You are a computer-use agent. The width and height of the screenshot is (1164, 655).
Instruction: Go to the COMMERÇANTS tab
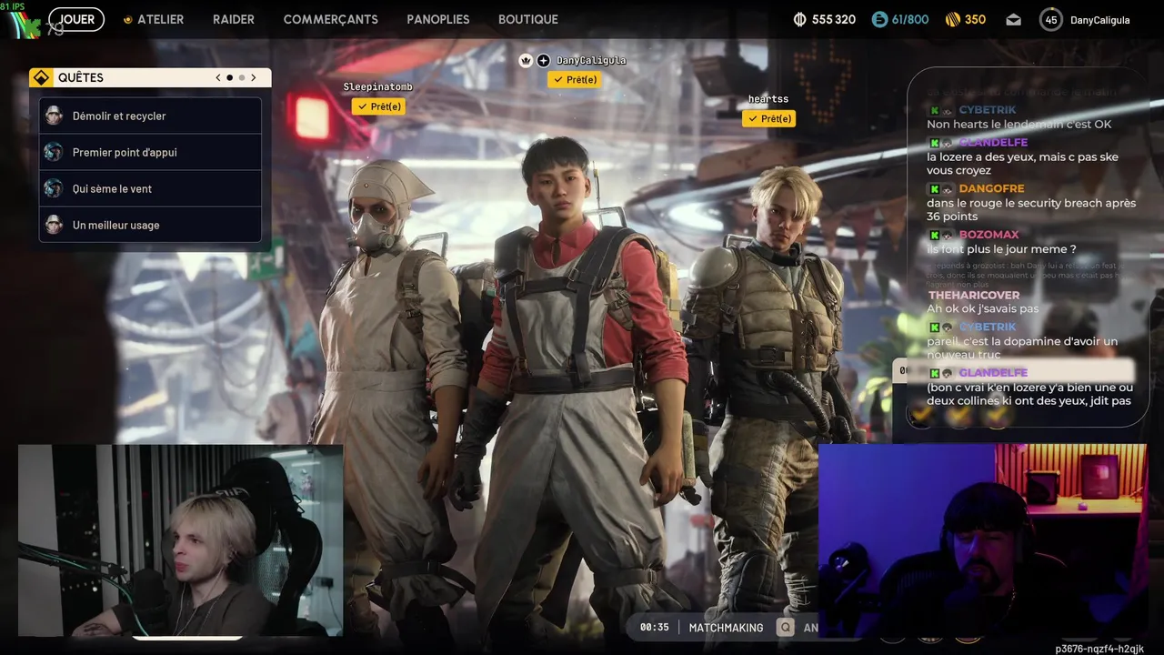point(331,19)
